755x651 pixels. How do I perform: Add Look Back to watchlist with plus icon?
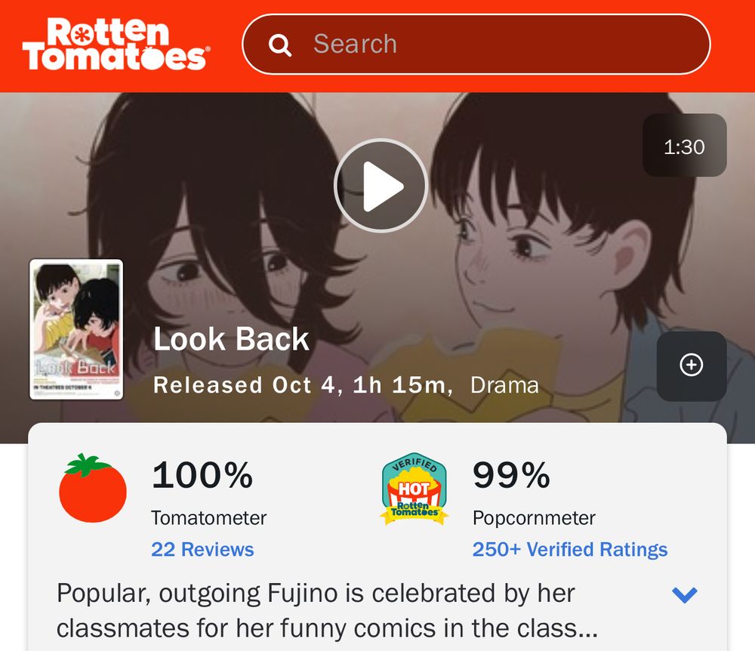pyautogui.click(x=692, y=366)
